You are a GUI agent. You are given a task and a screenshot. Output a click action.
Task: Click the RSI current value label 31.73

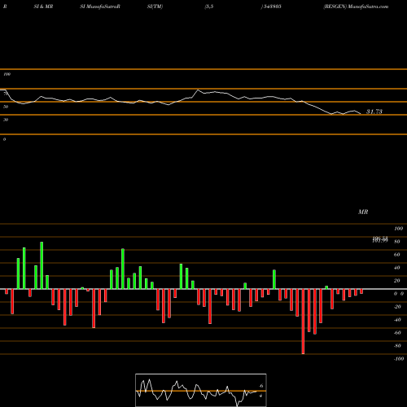point(374,112)
